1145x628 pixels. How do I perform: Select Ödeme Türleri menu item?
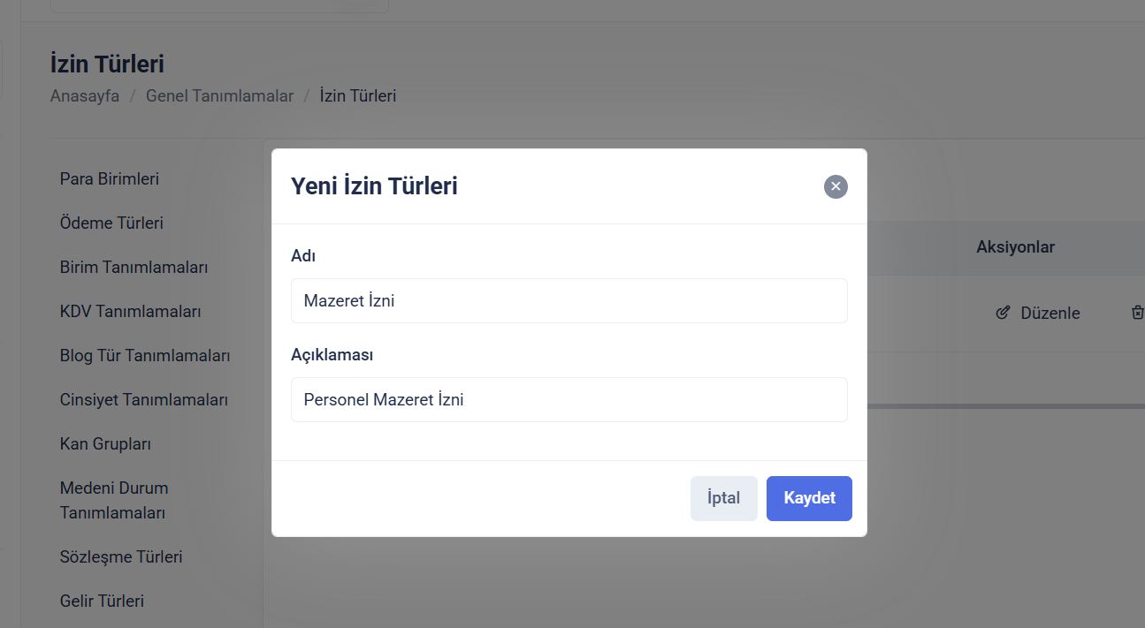click(x=111, y=223)
